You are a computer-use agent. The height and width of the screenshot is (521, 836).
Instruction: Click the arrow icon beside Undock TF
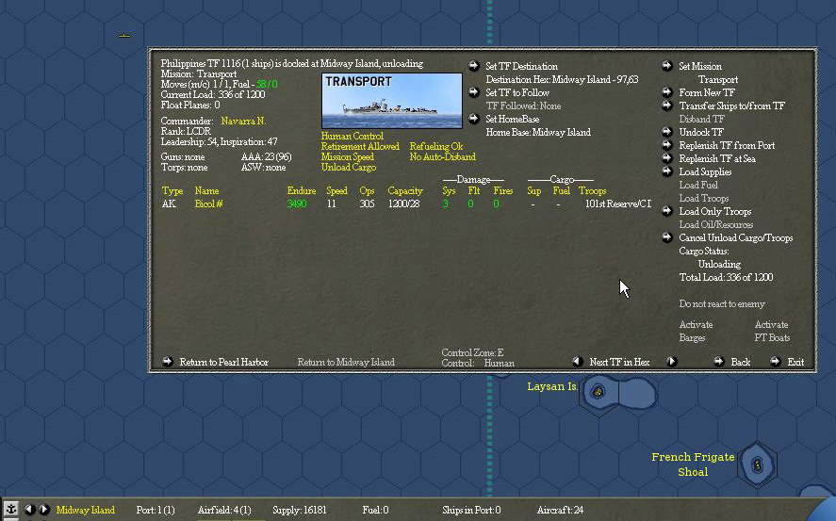click(667, 131)
